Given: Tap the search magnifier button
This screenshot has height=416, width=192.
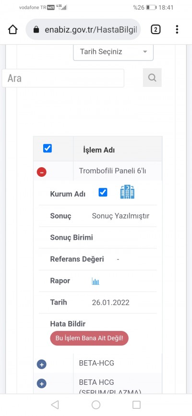Looking at the screenshot, I should pyautogui.click(x=152, y=78).
